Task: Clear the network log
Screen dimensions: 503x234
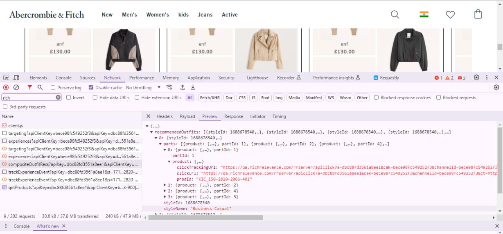Action: 16,87
